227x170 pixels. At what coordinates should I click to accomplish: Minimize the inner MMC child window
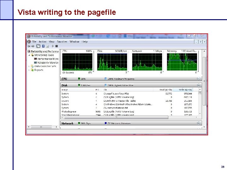[196, 42]
